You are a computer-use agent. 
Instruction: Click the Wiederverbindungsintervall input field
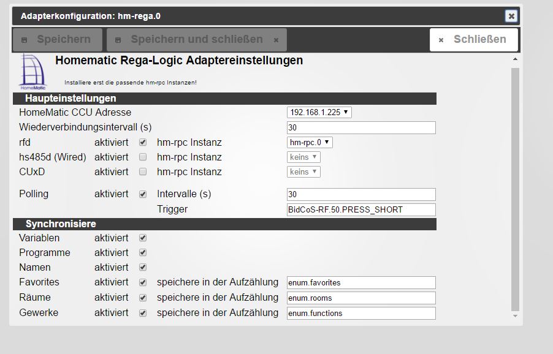(361, 127)
